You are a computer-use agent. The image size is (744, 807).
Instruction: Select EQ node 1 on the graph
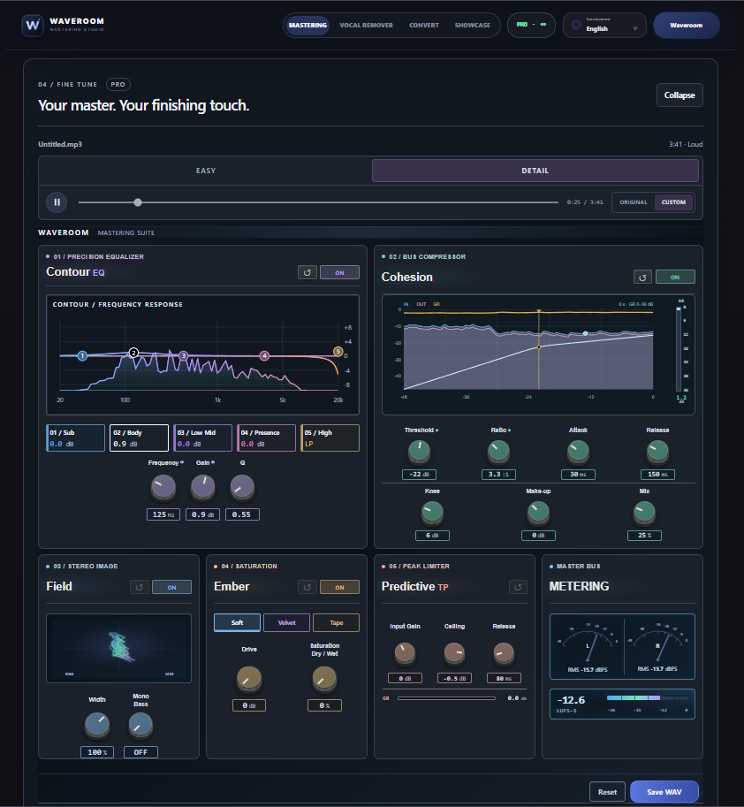coord(82,355)
